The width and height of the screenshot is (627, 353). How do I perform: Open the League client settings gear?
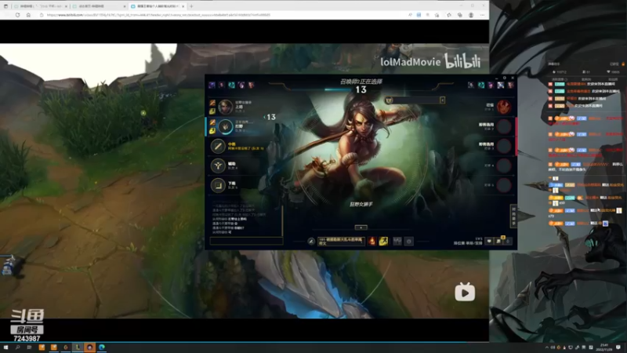pyautogui.click(x=504, y=78)
